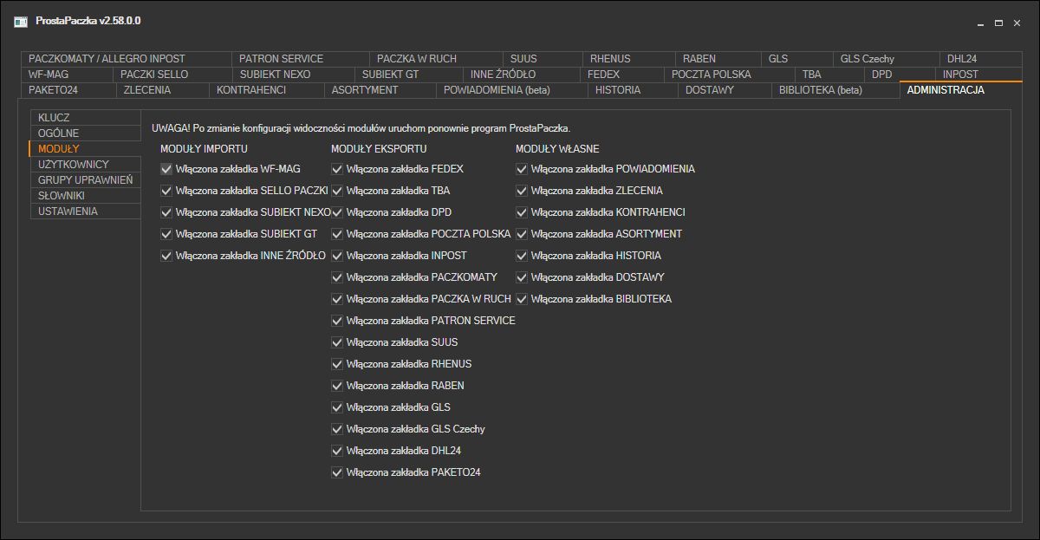
Task: Toggle the INNE ŹRÓDŁO tab checkbox
Action: (166, 256)
